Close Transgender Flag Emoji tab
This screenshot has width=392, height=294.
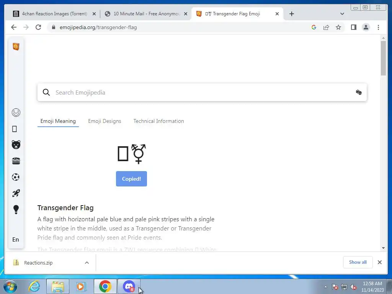277,14
